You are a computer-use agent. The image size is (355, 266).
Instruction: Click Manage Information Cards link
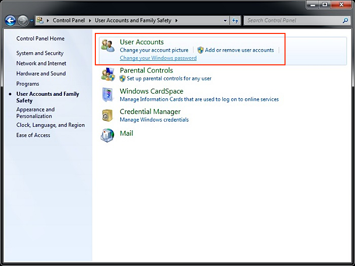(199, 99)
